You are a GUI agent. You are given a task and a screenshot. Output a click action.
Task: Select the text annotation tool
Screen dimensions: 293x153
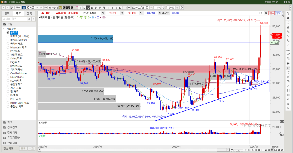click(x=288, y=54)
